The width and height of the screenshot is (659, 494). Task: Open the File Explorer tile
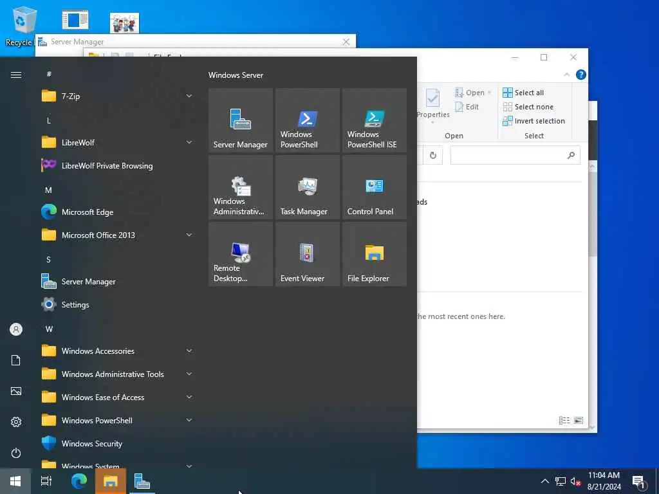[374, 254]
